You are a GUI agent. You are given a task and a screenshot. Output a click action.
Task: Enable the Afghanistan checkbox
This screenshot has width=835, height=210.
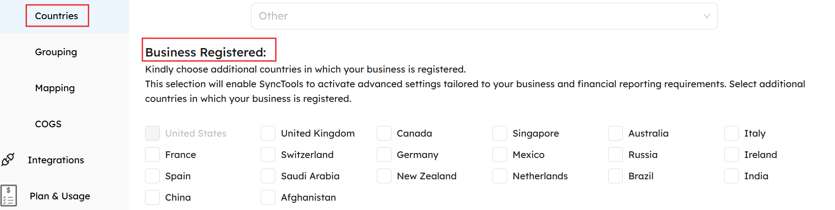(x=268, y=197)
